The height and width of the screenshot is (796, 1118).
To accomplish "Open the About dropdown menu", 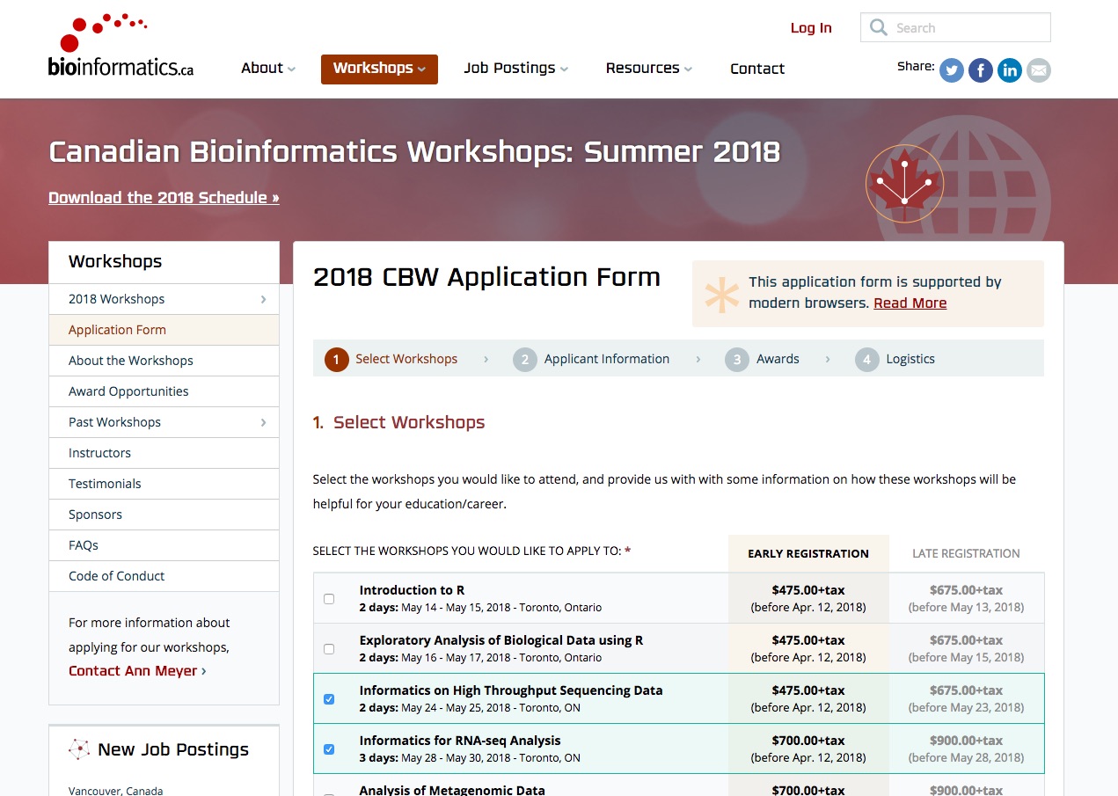I will point(268,69).
